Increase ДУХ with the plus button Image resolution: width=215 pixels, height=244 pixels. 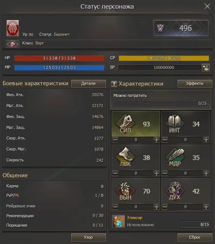(x=206, y=207)
